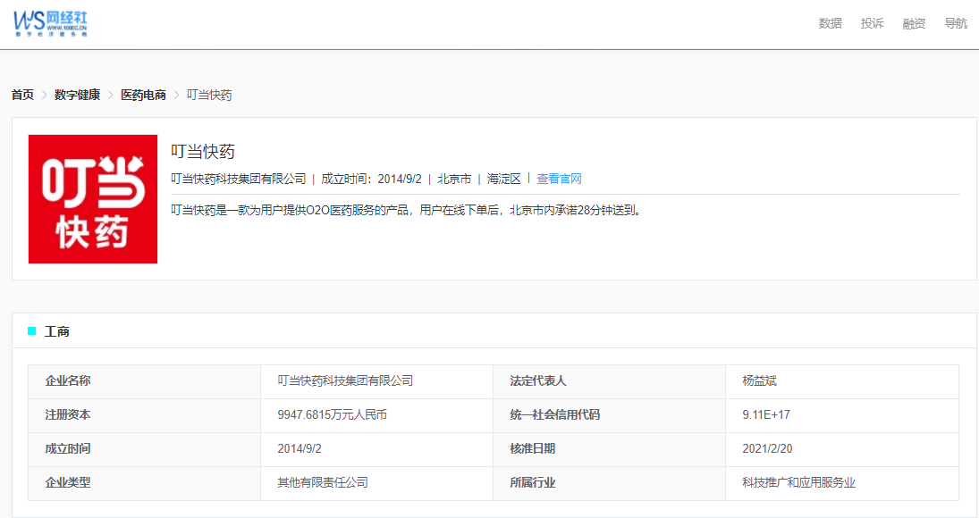Select the company name 叮当快药科技集团有限公司 in header

(x=239, y=179)
